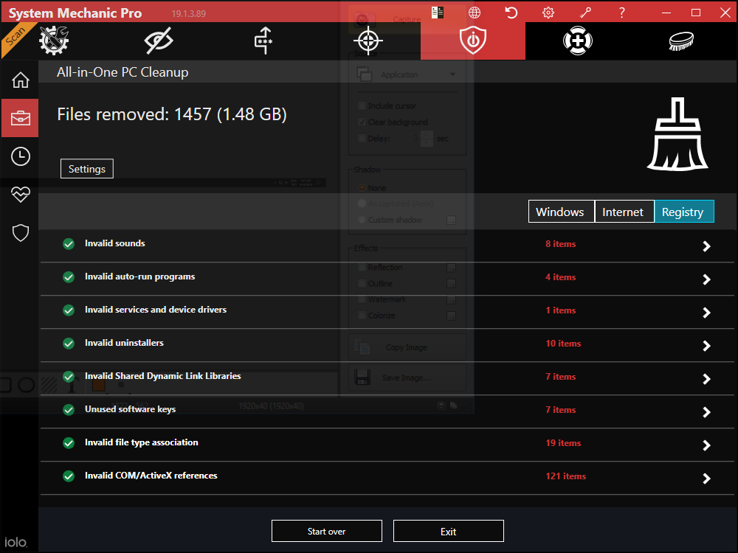Expand the Invalid sounds row chevron
Screen dimensions: 738x553
(706, 246)
